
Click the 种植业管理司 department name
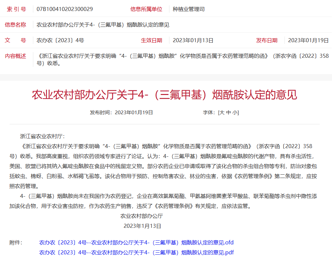[189, 9]
